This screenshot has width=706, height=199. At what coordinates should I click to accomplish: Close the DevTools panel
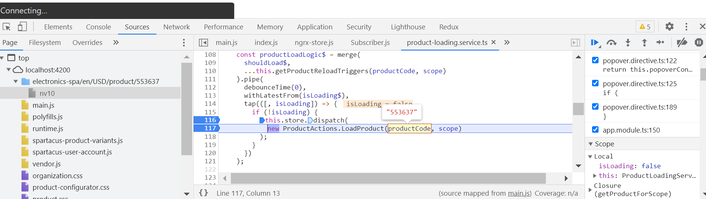click(x=702, y=27)
